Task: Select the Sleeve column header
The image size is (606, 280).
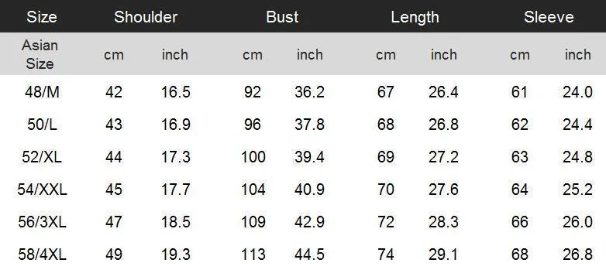Action: (549, 17)
